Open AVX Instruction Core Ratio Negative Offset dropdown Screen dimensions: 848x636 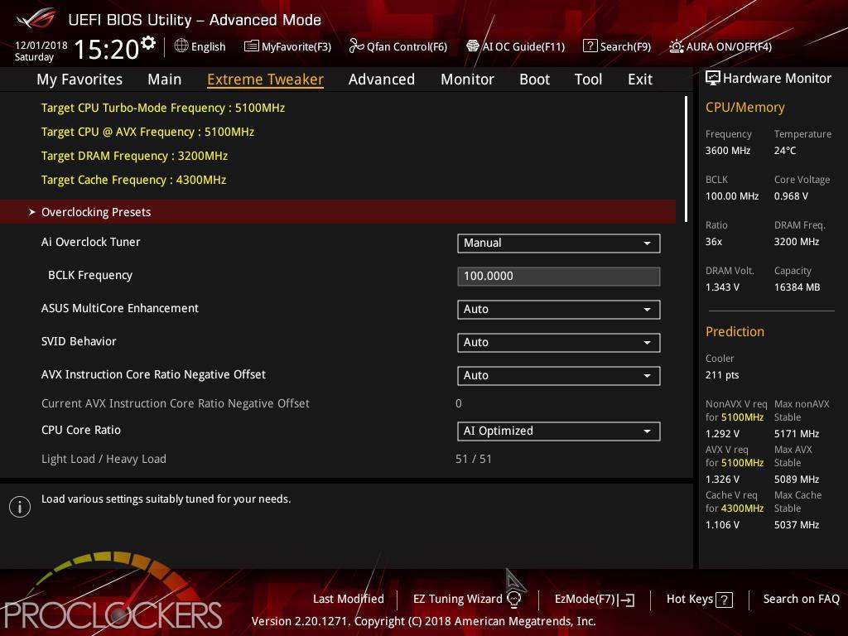coord(559,375)
